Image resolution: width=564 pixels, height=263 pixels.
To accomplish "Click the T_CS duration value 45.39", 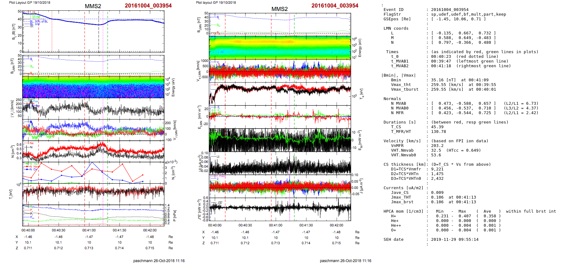I will tap(437, 127).
